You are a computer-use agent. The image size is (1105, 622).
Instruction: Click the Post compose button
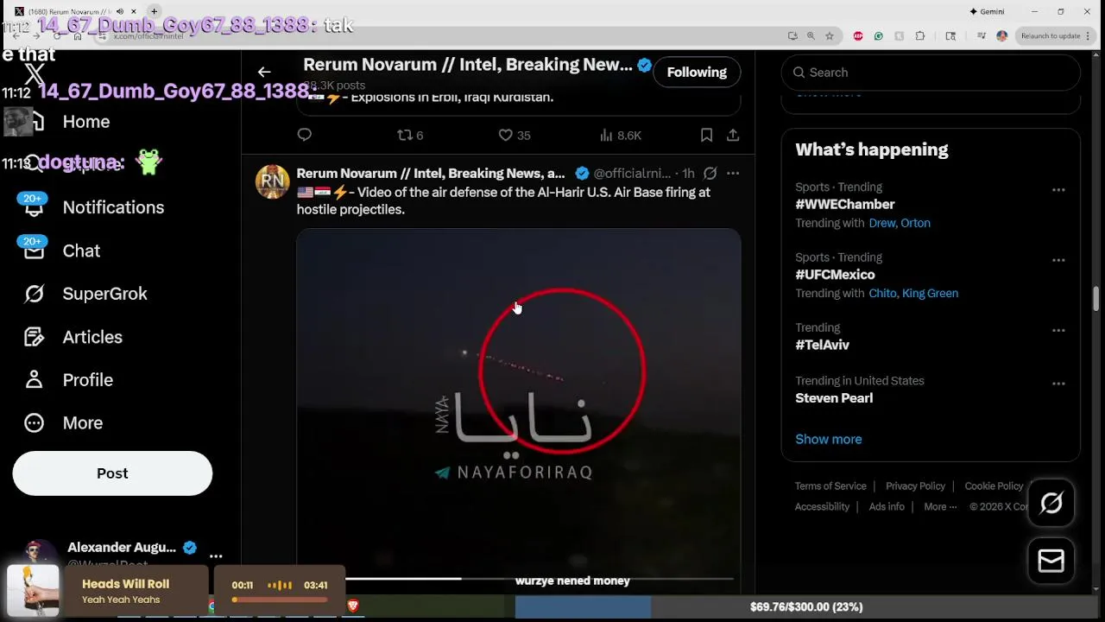coord(112,473)
